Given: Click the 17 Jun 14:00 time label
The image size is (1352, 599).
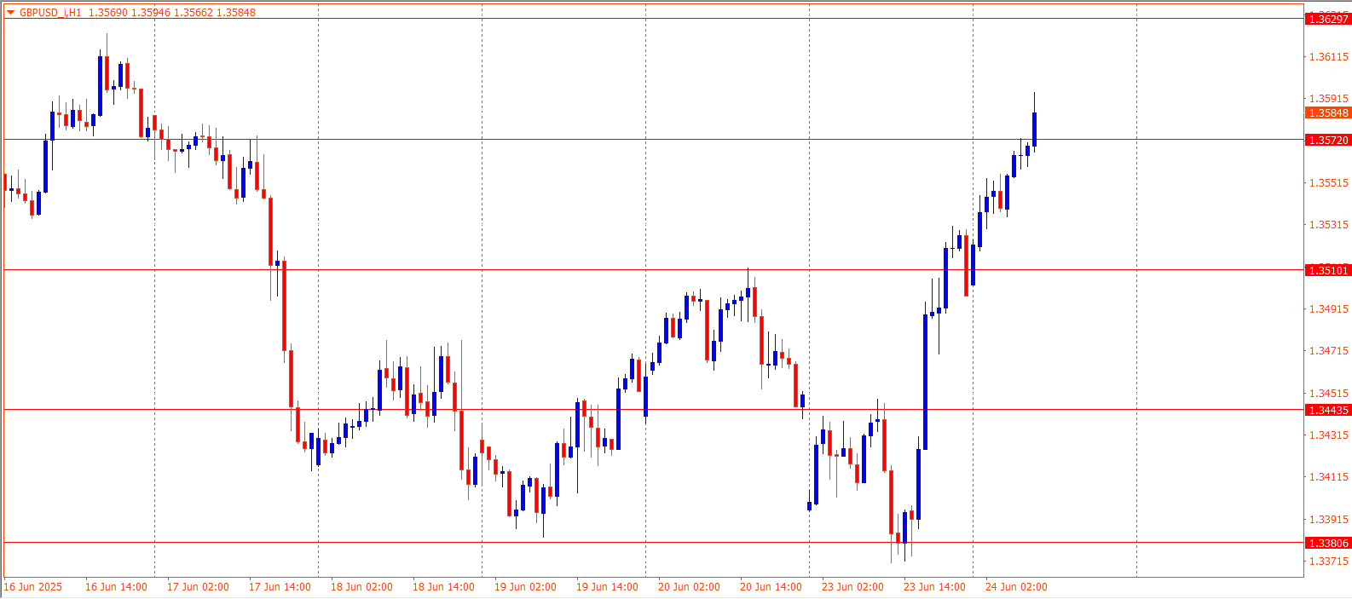Looking at the screenshot, I should [280, 587].
